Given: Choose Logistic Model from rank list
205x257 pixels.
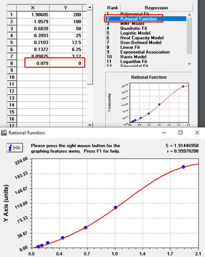Looking at the screenshot, I should (x=135, y=33).
